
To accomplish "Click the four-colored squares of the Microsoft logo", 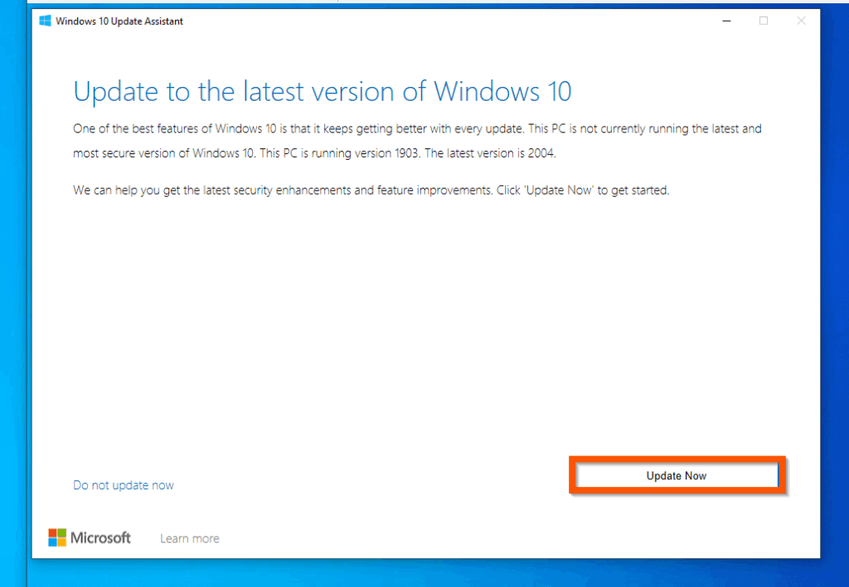I will tap(56, 536).
